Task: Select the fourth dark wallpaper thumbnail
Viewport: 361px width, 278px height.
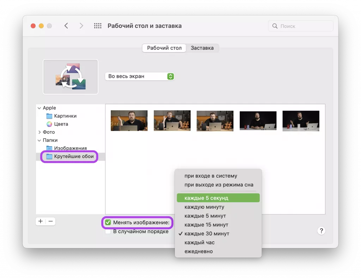Action: click(258, 121)
